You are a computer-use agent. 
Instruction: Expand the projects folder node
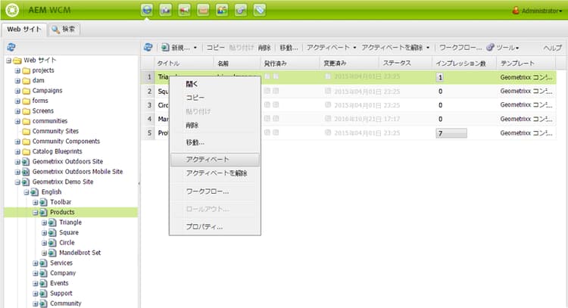coord(17,70)
